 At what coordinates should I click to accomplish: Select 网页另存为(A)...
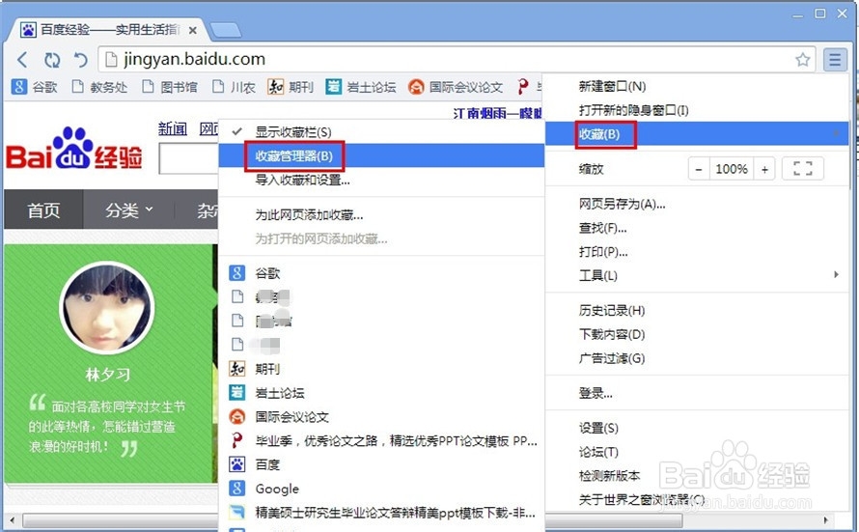pos(697,204)
